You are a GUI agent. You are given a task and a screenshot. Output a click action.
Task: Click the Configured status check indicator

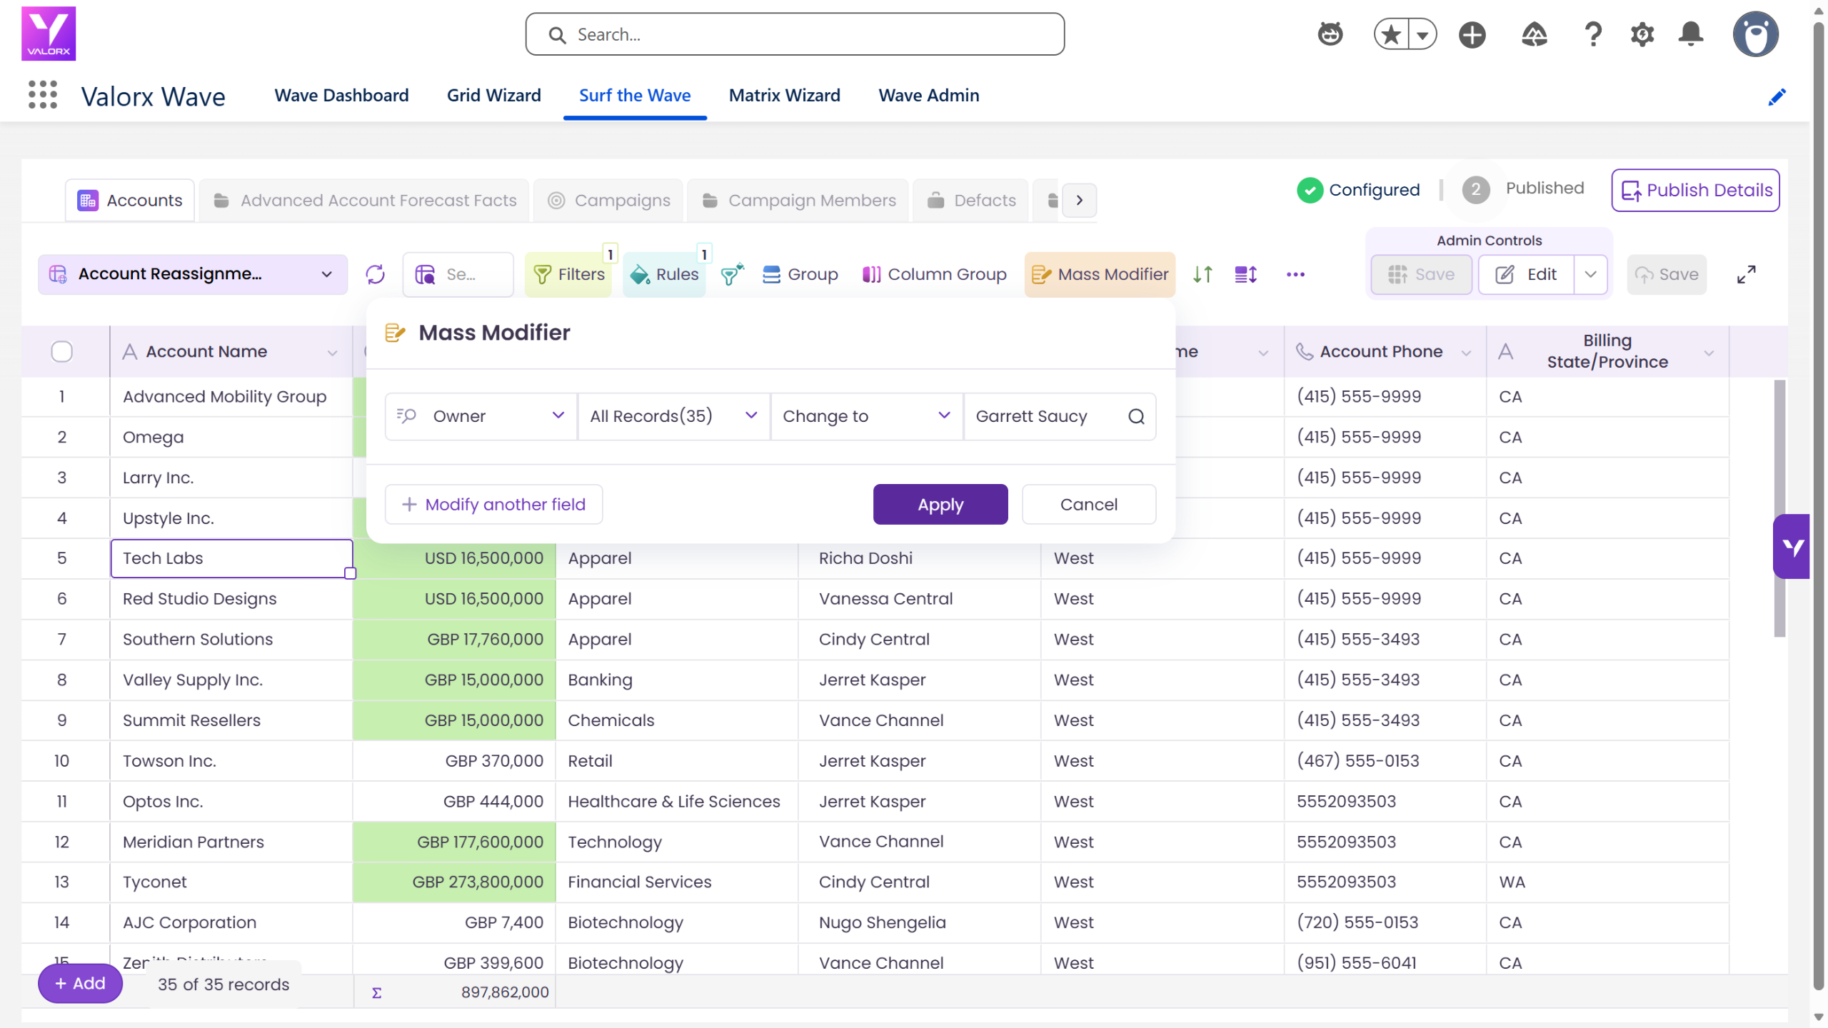coord(1310,190)
